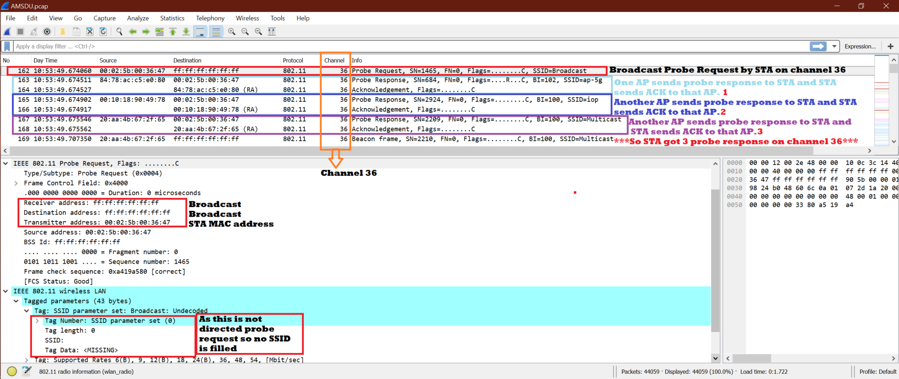This screenshot has height=379, width=899.
Task: Start capturing packets with the shark fin icon
Action: 7,32
